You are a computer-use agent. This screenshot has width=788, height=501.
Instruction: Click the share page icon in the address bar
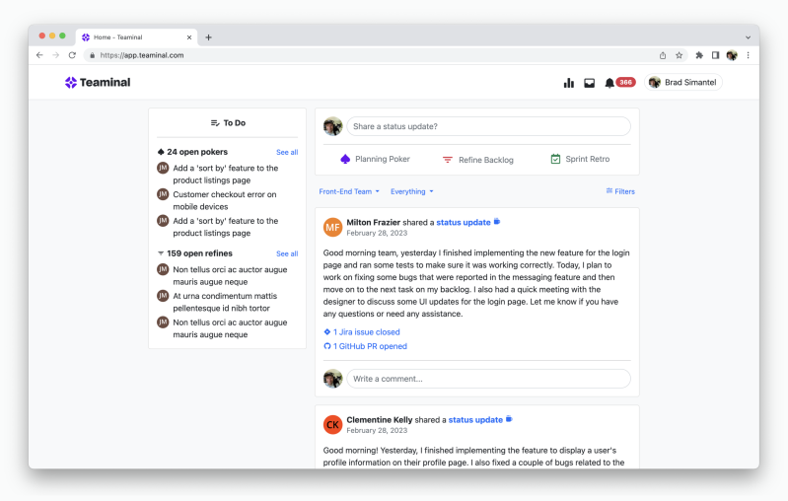click(663, 55)
